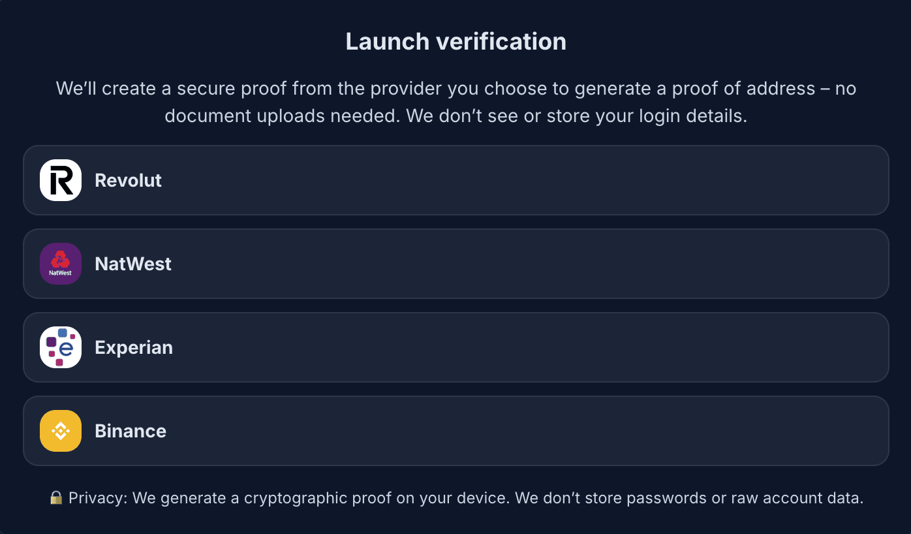Image resolution: width=911 pixels, height=534 pixels.
Task: Click the Launch verification heading
Action: pyautogui.click(x=455, y=41)
